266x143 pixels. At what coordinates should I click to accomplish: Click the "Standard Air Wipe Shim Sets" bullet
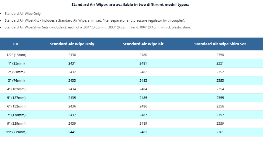tap(98, 28)
